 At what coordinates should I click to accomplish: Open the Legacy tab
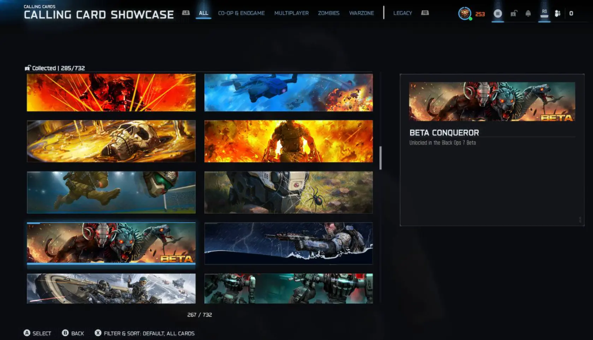(403, 13)
